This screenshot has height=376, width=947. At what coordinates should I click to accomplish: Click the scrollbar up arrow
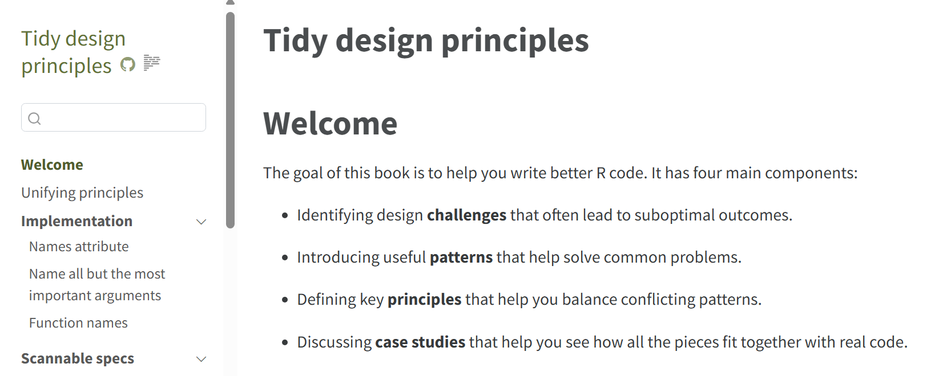(230, 3)
